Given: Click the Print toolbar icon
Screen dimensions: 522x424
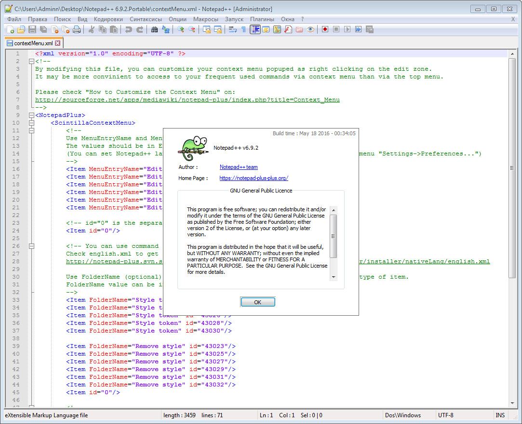Looking at the screenshot, I should (x=77, y=29).
